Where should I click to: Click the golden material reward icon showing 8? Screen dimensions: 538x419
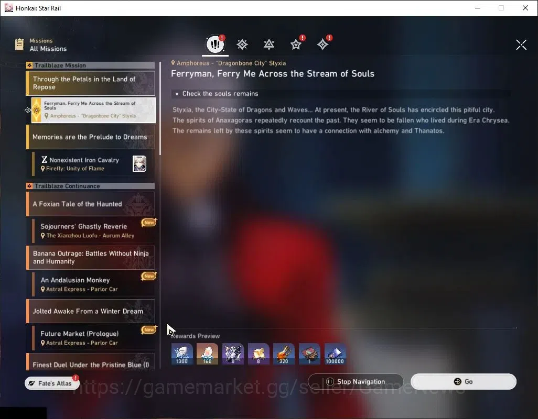click(x=259, y=354)
